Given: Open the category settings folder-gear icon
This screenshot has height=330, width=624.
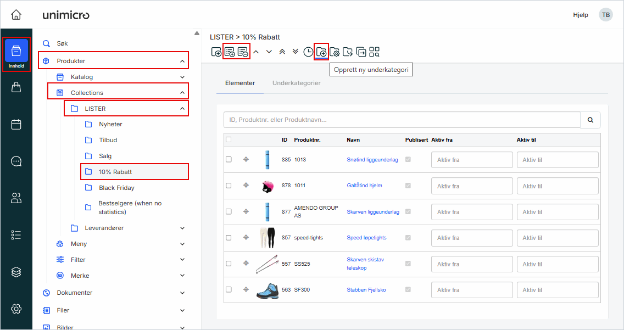Looking at the screenshot, I should (x=335, y=52).
